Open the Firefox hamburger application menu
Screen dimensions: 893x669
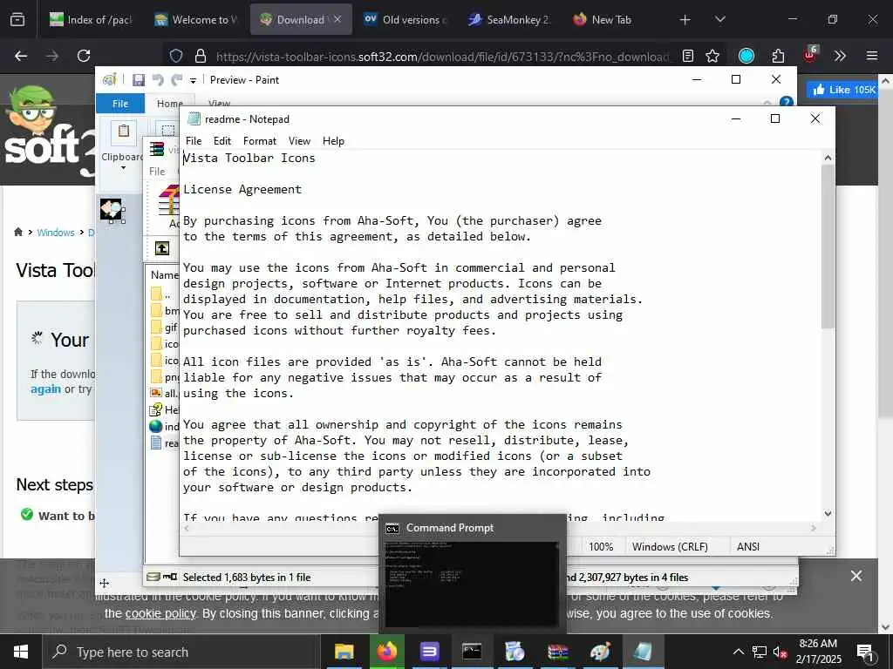coord(872,56)
